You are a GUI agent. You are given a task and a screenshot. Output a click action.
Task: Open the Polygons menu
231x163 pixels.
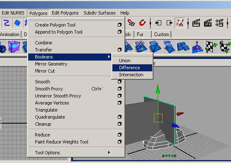point(38,13)
